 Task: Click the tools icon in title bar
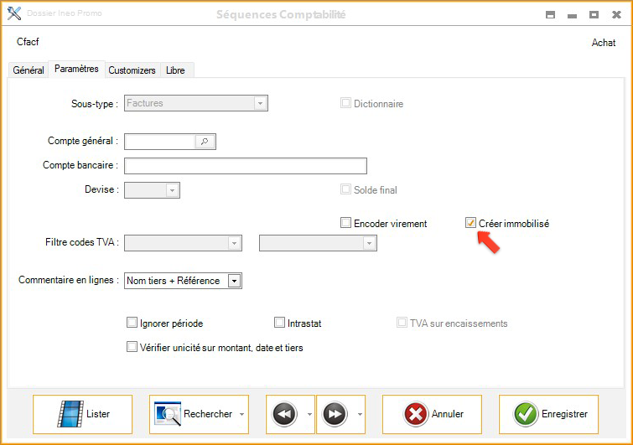(x=14, y=14)
